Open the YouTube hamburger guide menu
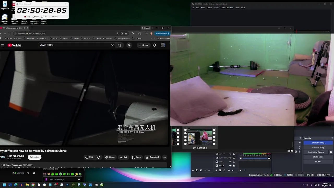This screenshot has height=188, width=334. pos(2,45)
